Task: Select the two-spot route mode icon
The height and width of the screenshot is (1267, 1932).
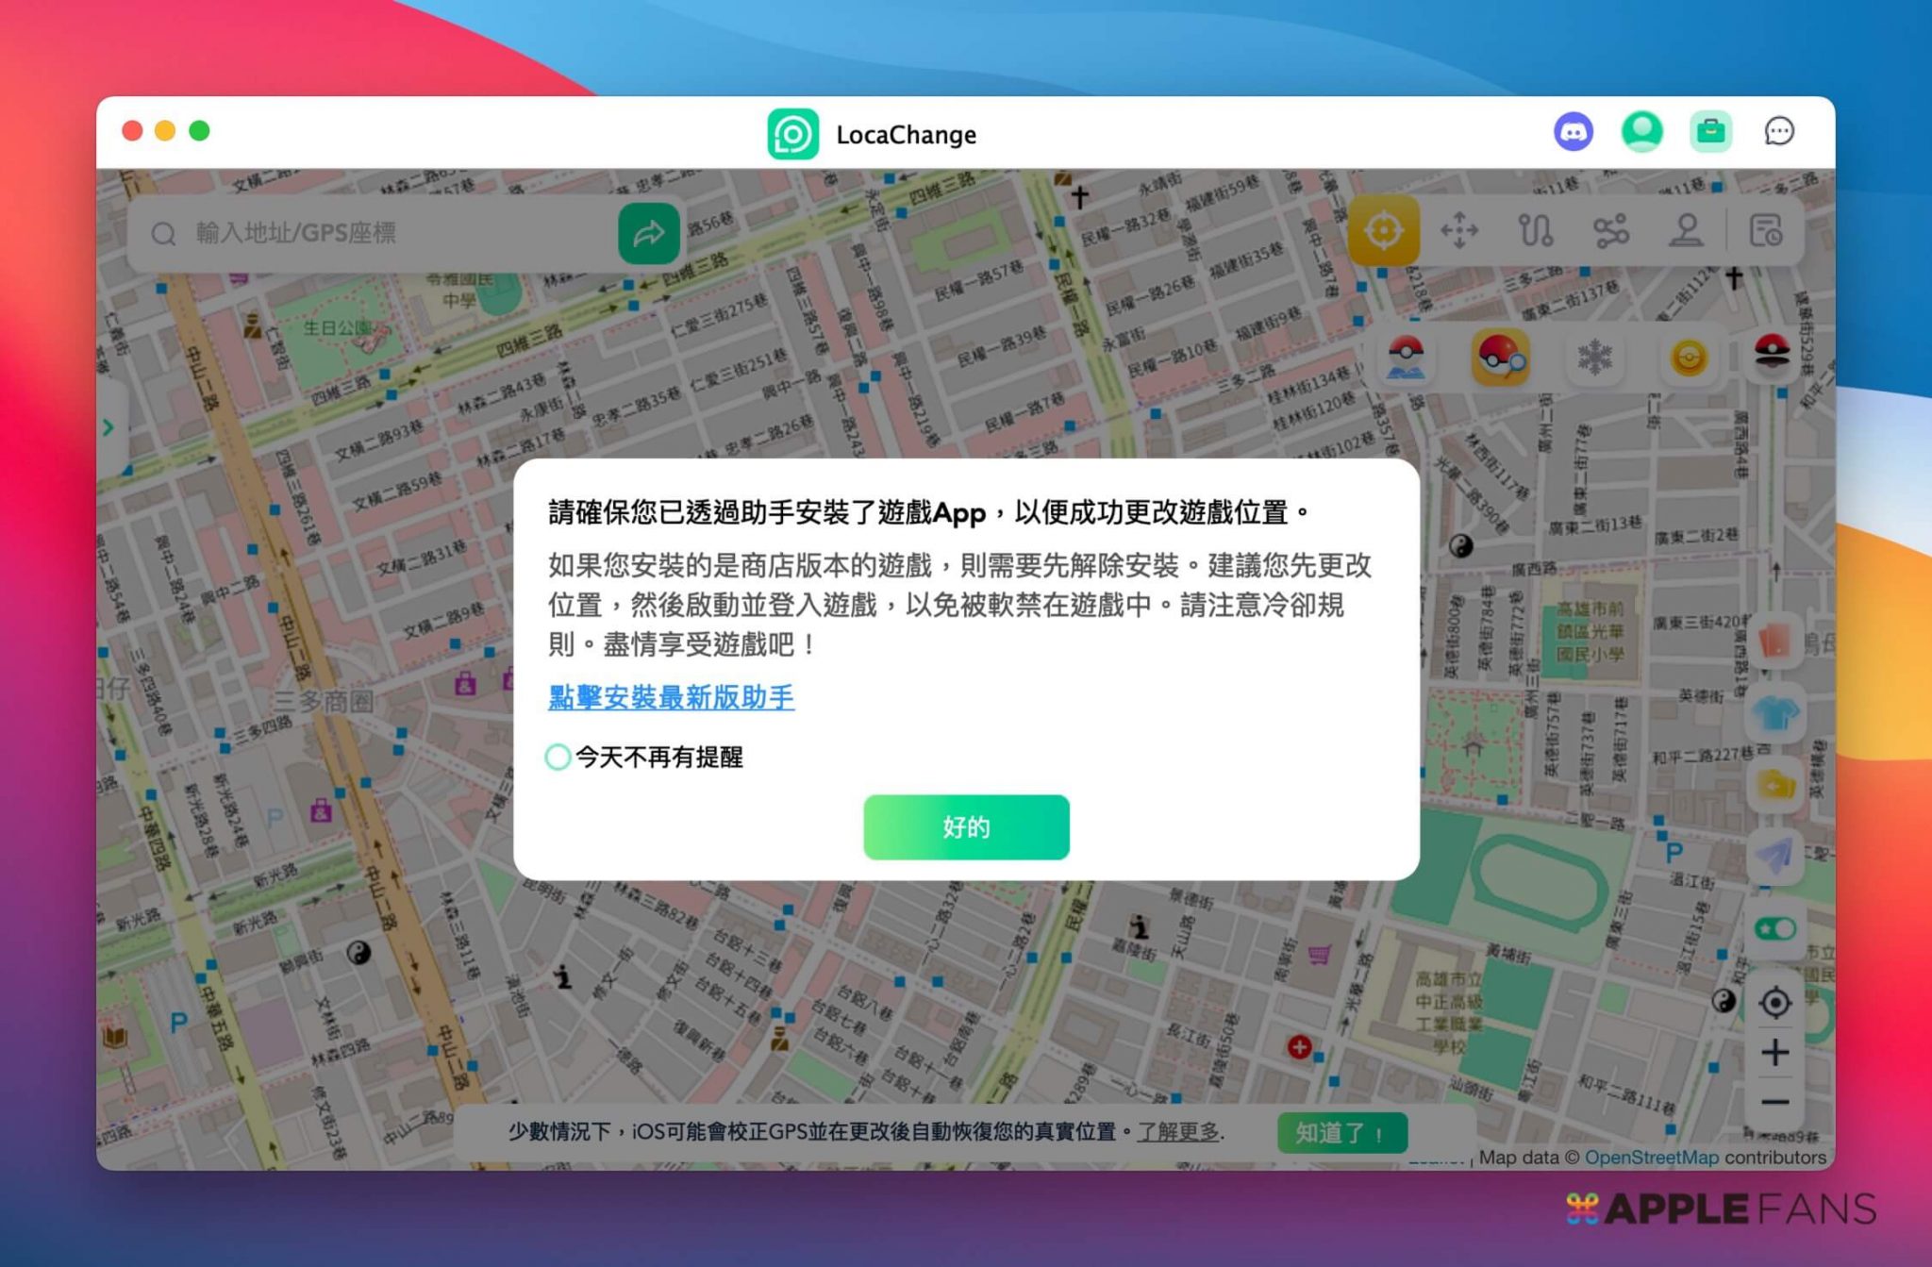Action: click(x=1535, y=231)
